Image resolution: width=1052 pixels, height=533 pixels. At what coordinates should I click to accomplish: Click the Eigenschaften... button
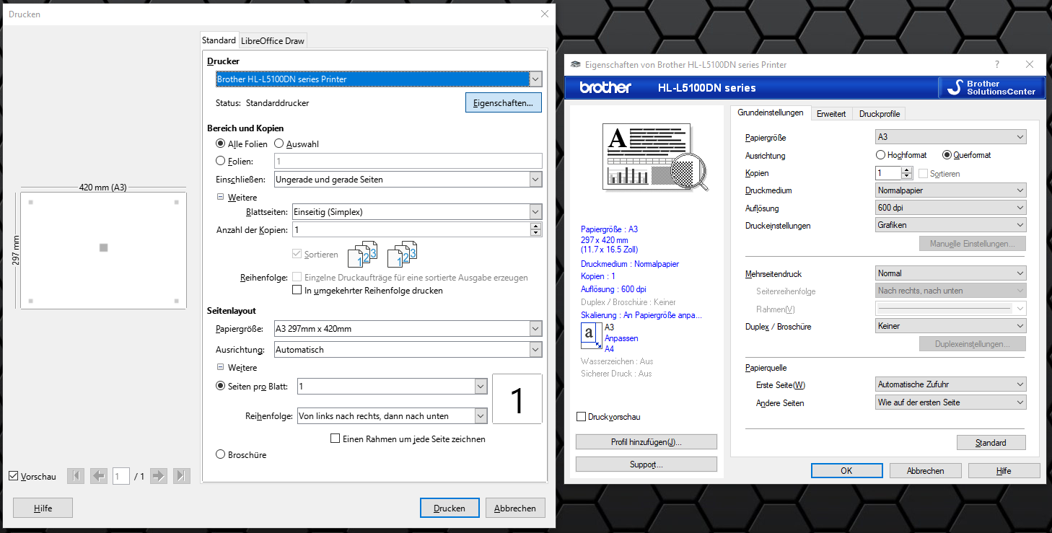(503, 103)
